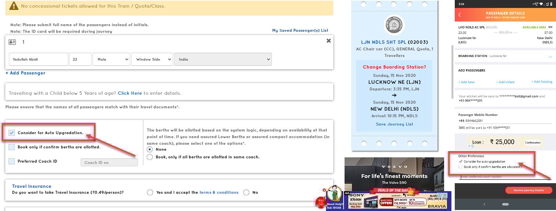The image size is (556, 211).
Task: Click the + Add Passenger link
Action: coord(25,73)
